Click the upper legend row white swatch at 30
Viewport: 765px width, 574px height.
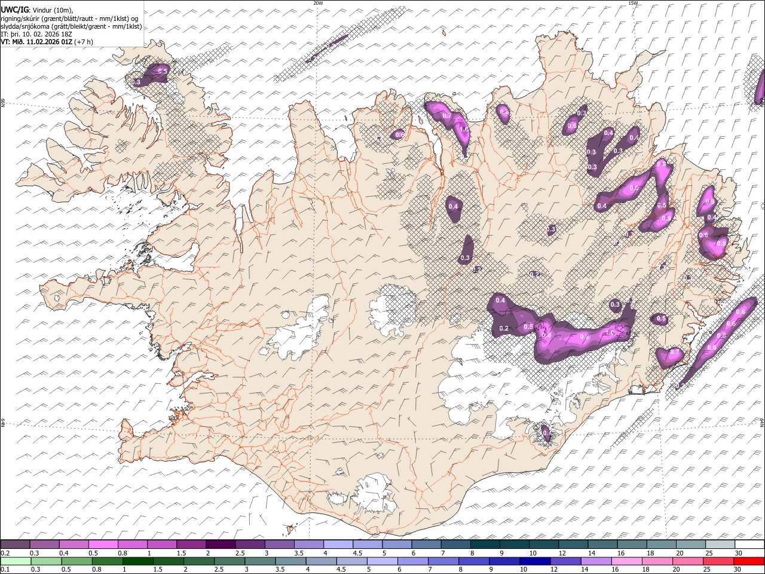tap(750, 545)
